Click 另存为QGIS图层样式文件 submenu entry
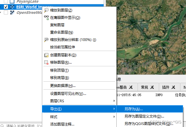 [x=150, y=124]
